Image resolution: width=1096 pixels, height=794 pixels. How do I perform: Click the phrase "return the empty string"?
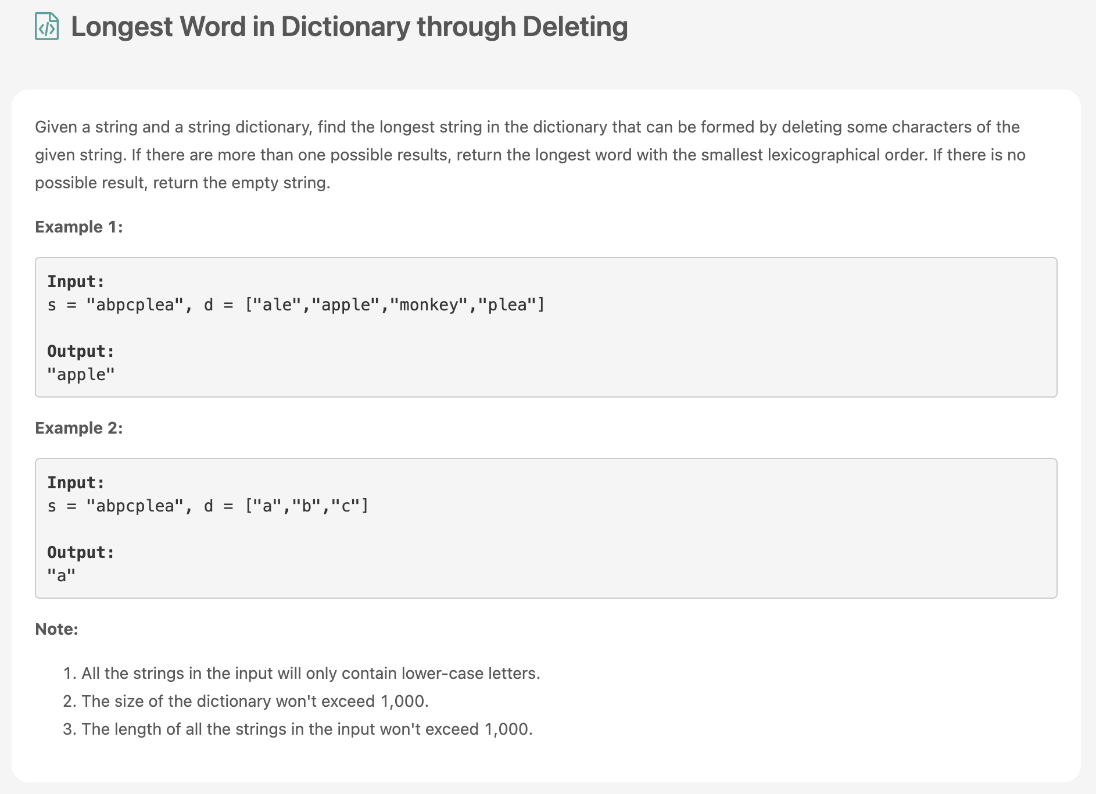pos(241,183)
